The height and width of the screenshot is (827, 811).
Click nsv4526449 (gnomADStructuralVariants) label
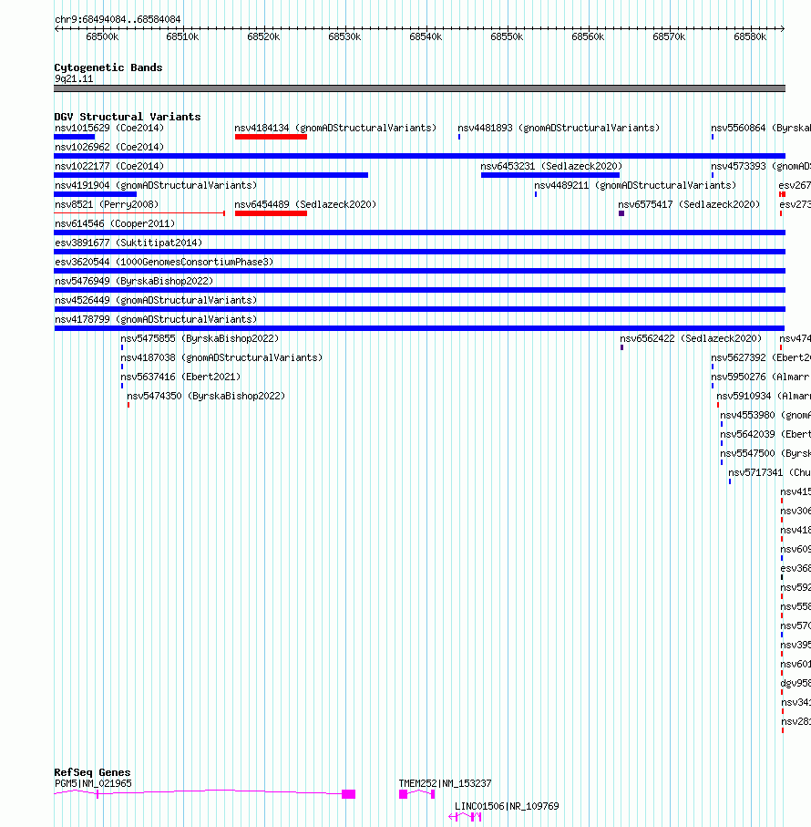tap(156, 300)
